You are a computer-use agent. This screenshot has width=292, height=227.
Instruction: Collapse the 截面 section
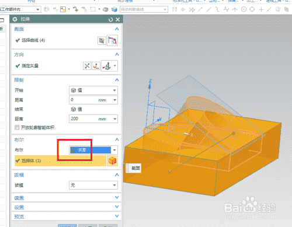click(117, 29)
